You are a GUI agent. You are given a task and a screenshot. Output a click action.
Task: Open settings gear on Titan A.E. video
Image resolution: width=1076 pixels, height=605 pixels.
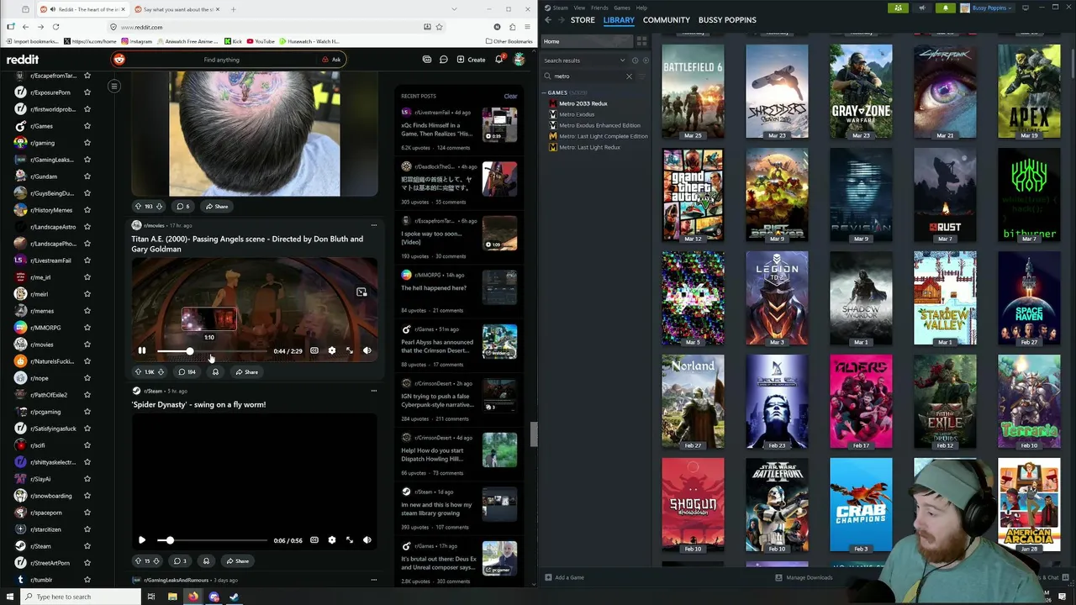pos(332,350)
